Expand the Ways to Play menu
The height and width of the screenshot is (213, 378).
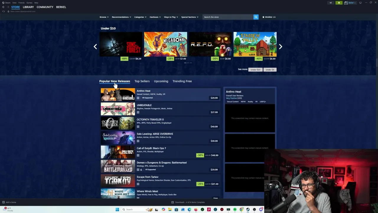coord(171,17)
